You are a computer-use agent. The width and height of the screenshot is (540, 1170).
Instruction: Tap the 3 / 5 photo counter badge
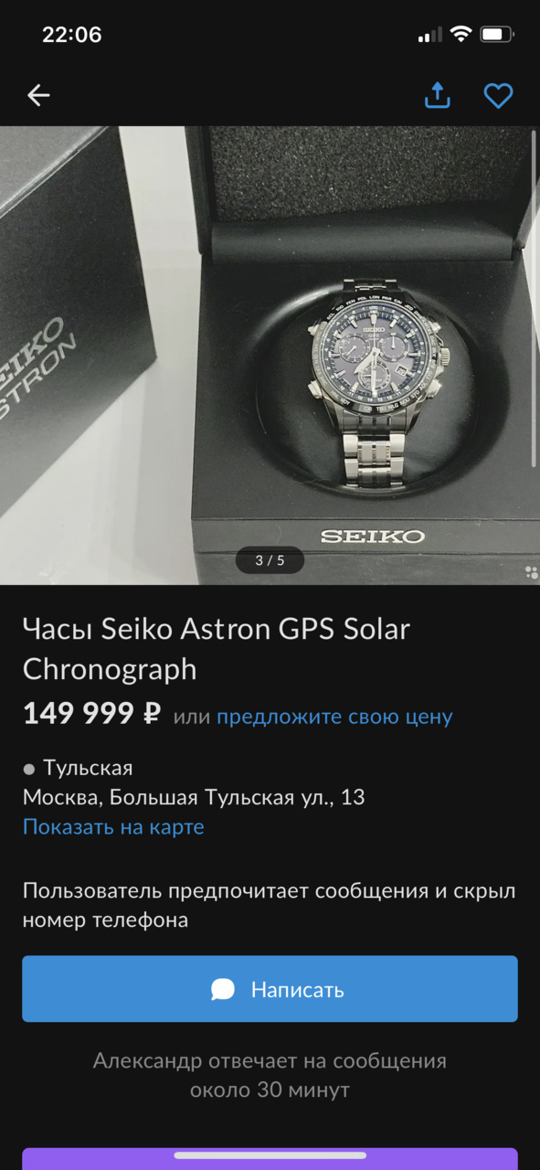pyautogui.click(x=270, y=560)
